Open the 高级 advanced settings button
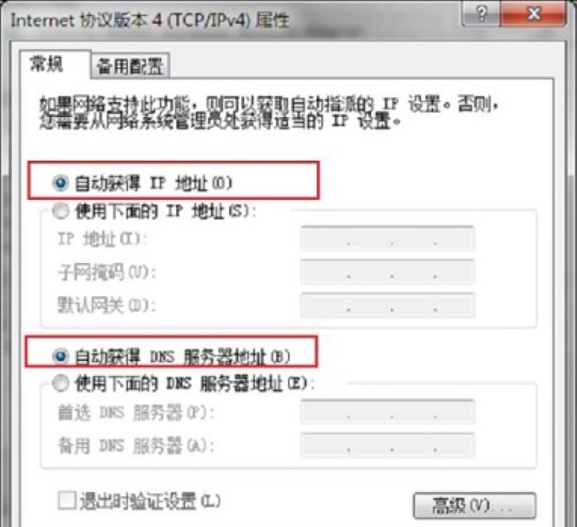 [475, 505]
